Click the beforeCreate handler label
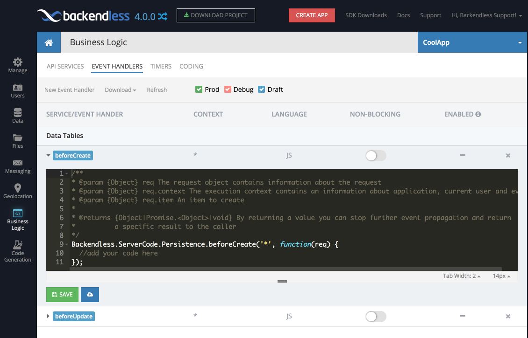 [x=73, y=156]
